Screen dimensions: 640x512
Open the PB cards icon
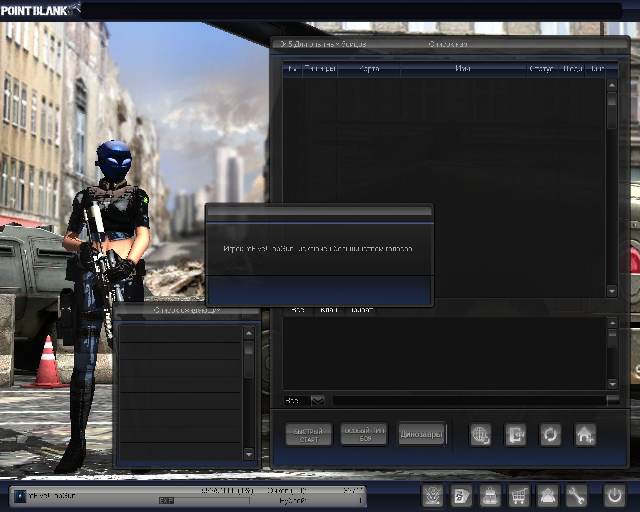pos(462,496)
